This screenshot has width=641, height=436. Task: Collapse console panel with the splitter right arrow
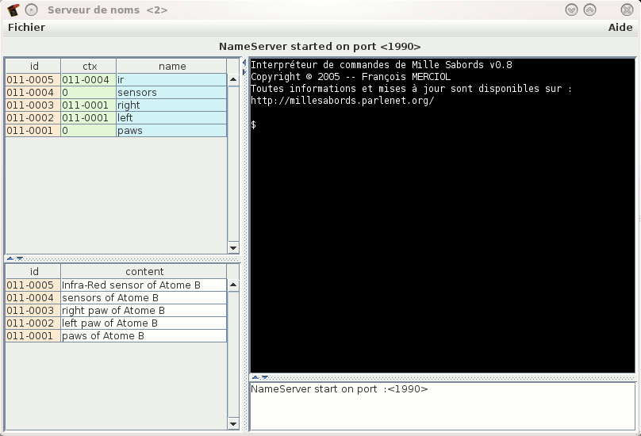[244, 72]
